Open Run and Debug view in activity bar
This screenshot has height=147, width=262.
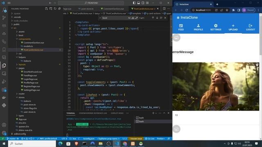[4, 82]
